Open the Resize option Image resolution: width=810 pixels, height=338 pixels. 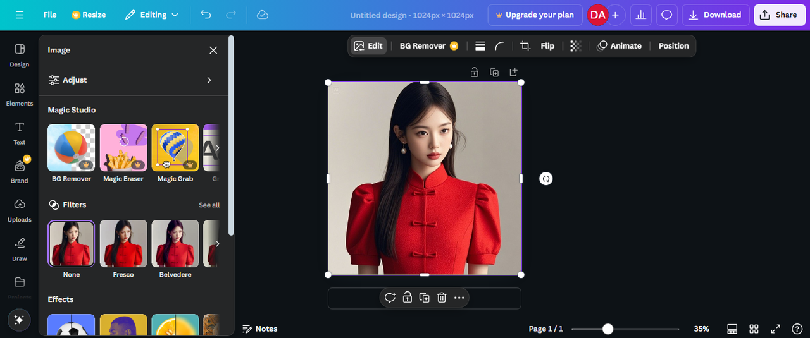(x=89, y=15)
